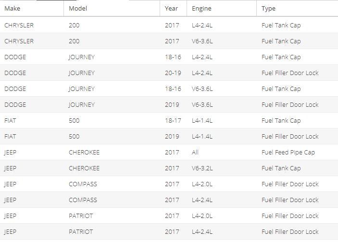Viewport: 338px width, 243px height.
Task: Click the Model column header
Action: [x=112, y=8]
